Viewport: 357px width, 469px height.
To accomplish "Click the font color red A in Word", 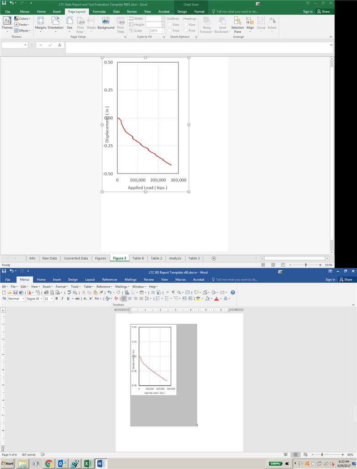I will click(216, 299).
